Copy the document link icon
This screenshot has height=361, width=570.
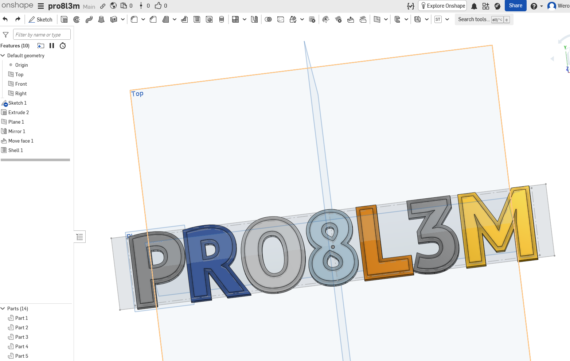[x=103, y=6]
